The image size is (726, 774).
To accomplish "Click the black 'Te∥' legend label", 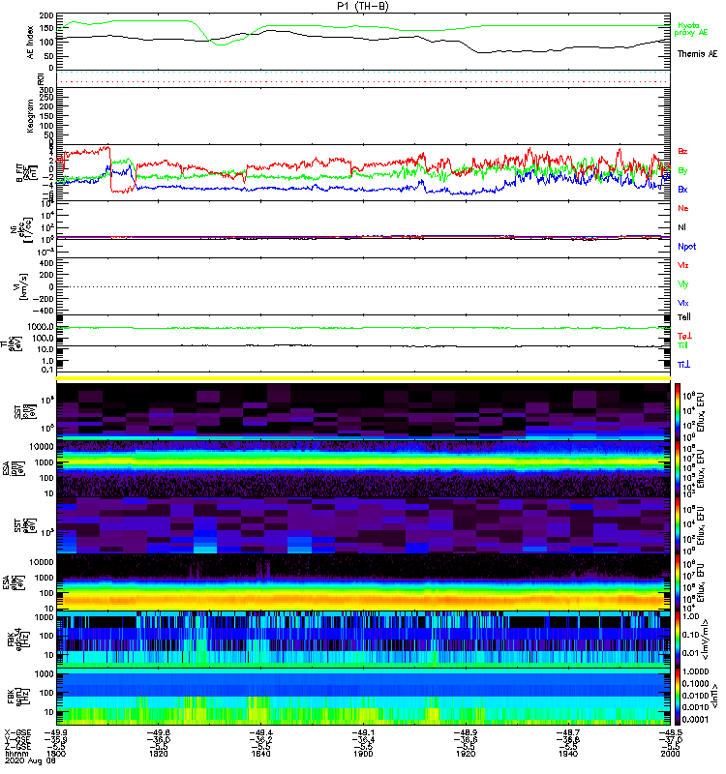I will [683, 317].
